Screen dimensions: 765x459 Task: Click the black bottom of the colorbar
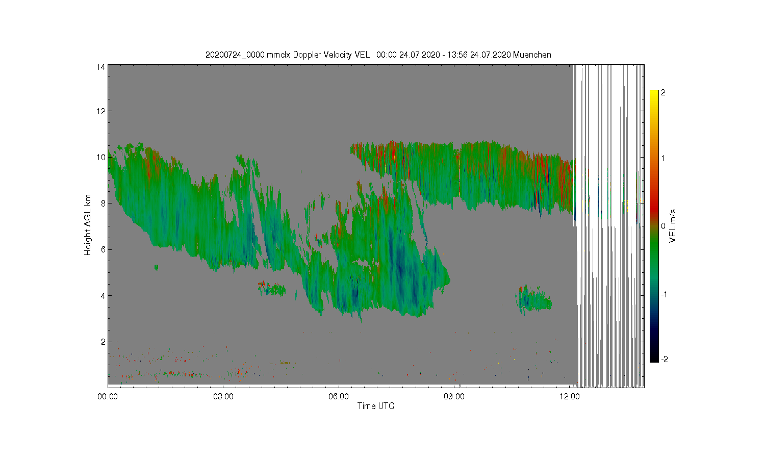(654, 357)
